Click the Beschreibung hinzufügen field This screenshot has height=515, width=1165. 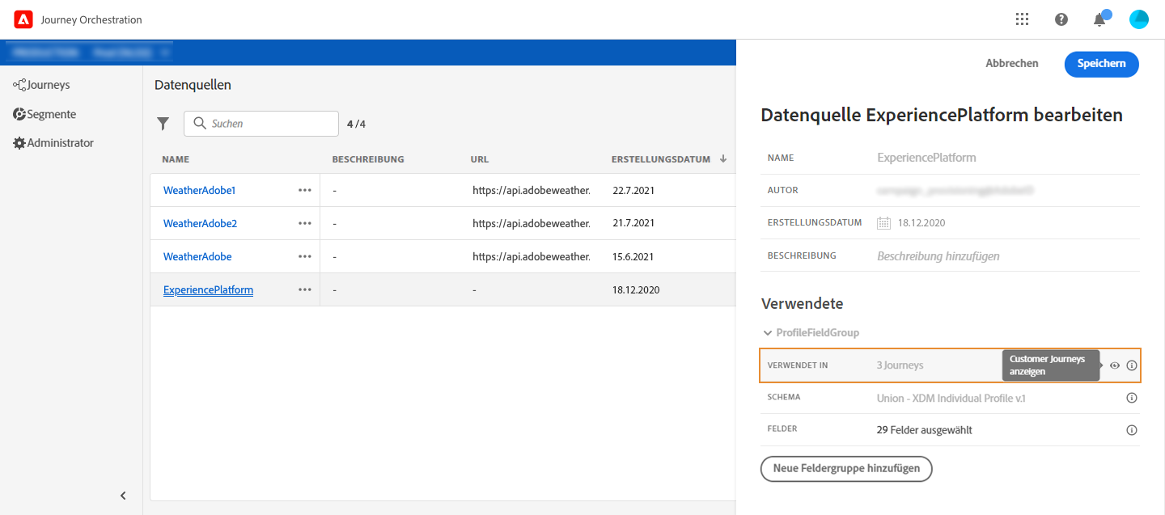[938, 255]
